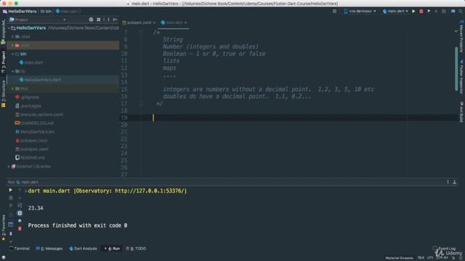This screenshot has height=261, width=465.
Task: Hide the Project tool window icon
Action: (115, 20)
